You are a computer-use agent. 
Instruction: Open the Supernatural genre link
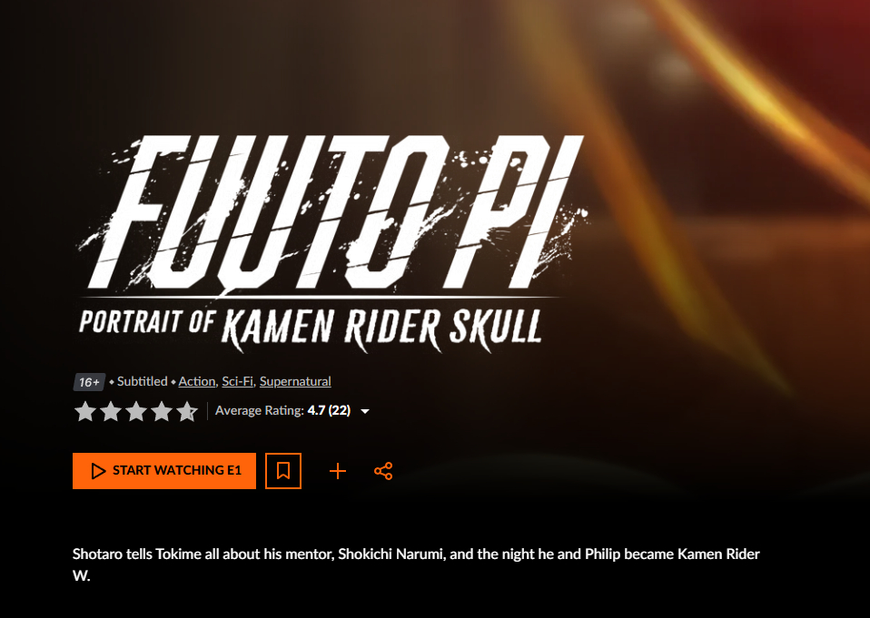295,381
